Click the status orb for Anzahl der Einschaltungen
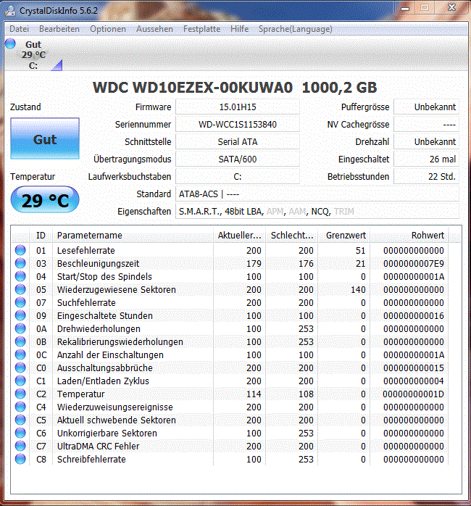 point(20,354)
